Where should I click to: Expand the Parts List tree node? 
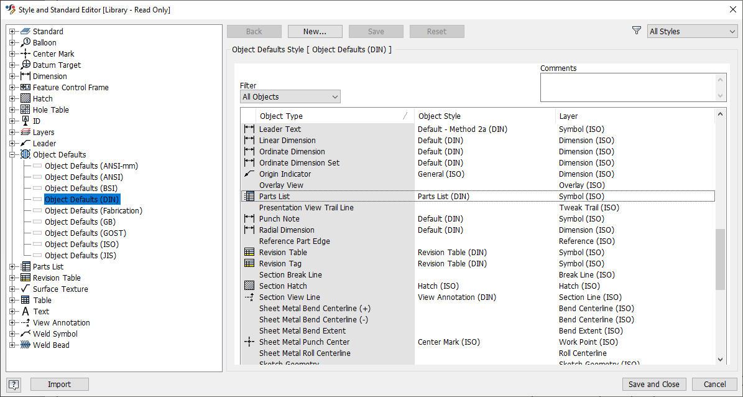pyautogui.click(x=12, y=266)
